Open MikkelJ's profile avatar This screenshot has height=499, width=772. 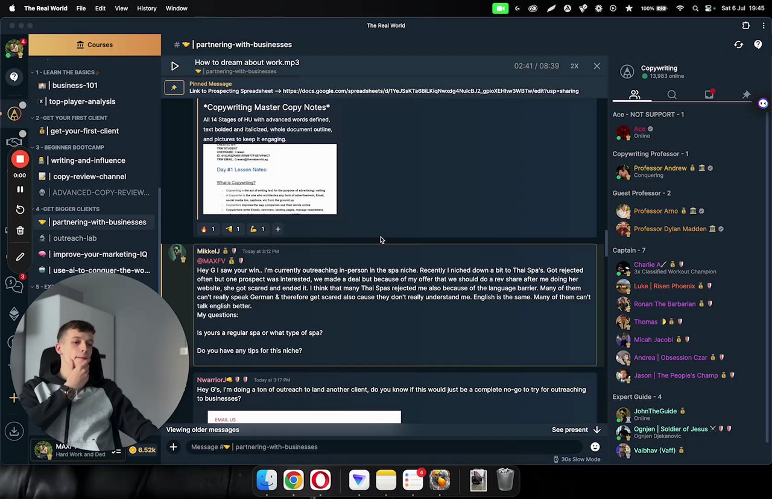coord(177,254)
